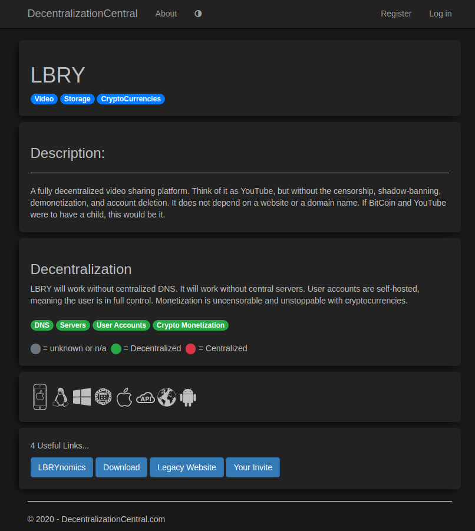Click the macOS Apple logo icon

tap(124, 397)
